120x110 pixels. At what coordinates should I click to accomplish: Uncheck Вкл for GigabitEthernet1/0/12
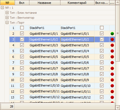22,97
